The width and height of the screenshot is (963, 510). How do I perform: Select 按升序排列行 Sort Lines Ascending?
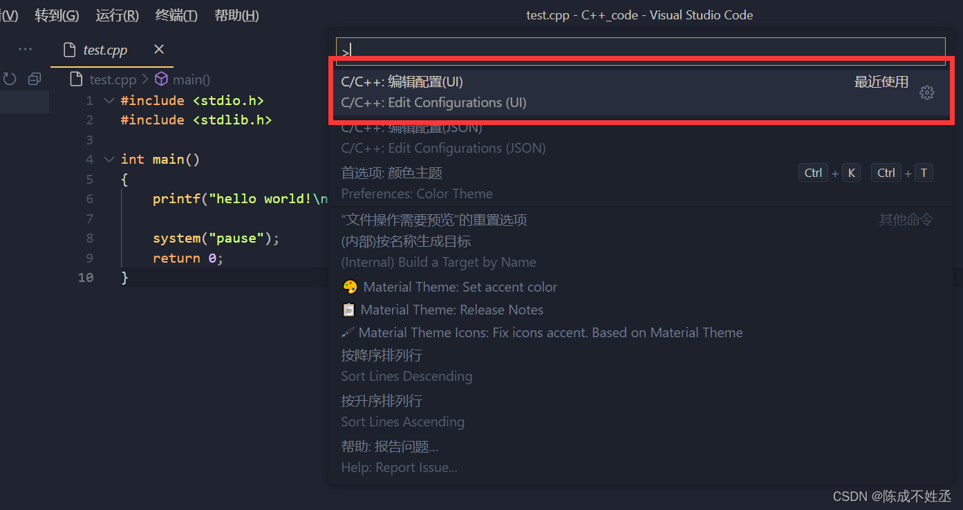[x=640, y=412]
